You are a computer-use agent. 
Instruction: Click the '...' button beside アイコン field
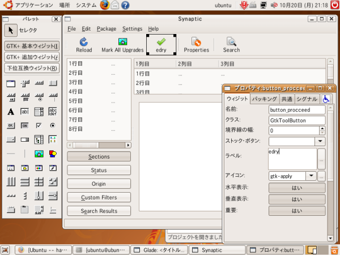pyautogui.click(x=321, y=176)
